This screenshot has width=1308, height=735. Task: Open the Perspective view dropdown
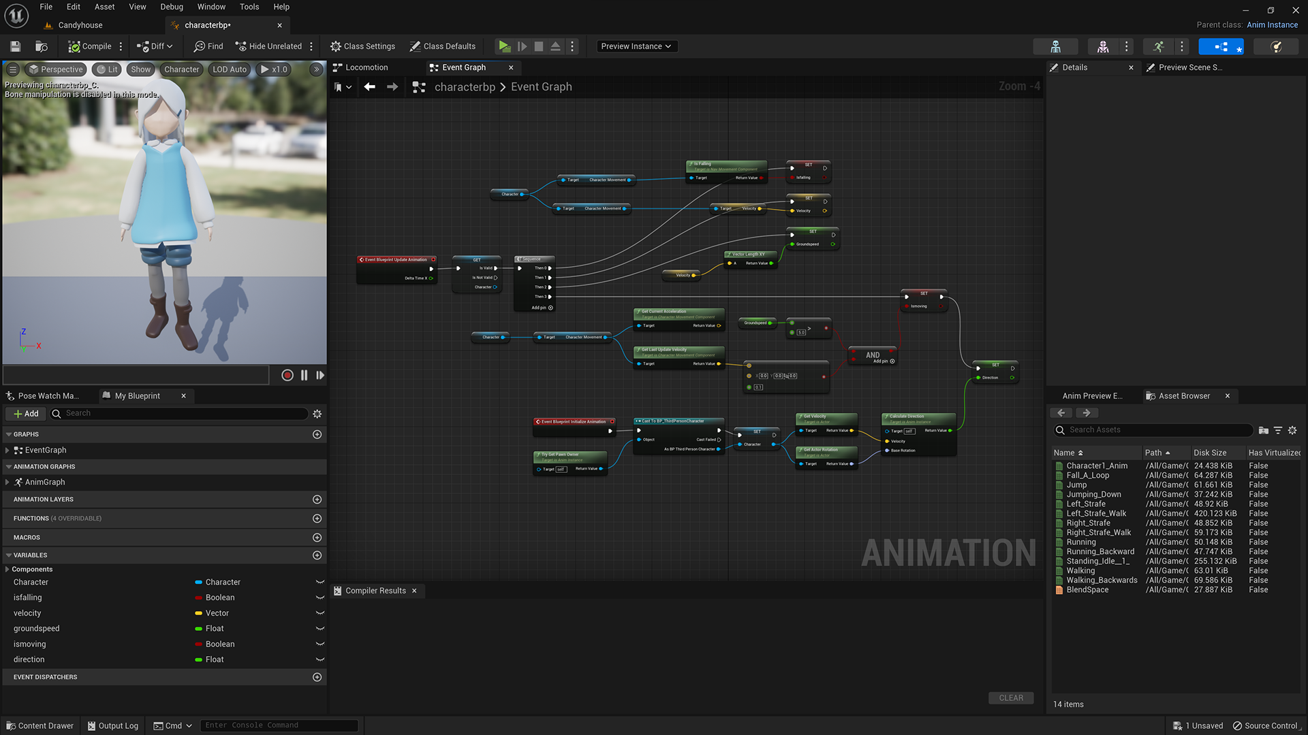coord(56,69)
